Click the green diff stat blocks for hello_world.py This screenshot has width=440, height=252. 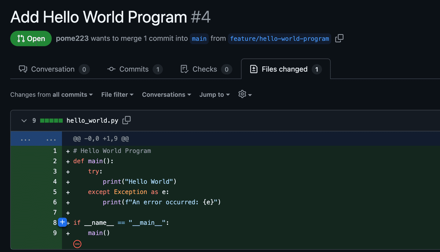click(51, 120)
